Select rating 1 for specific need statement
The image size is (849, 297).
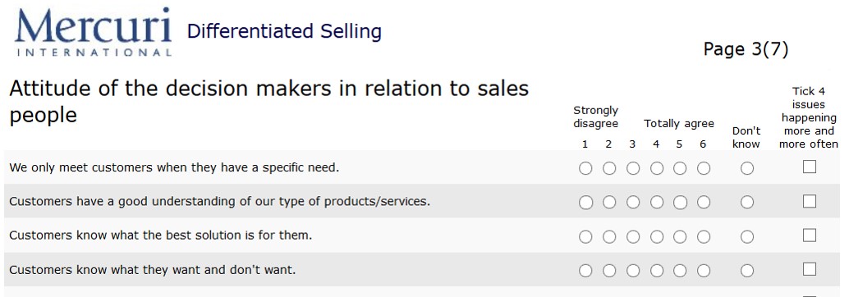pos(585,168)
